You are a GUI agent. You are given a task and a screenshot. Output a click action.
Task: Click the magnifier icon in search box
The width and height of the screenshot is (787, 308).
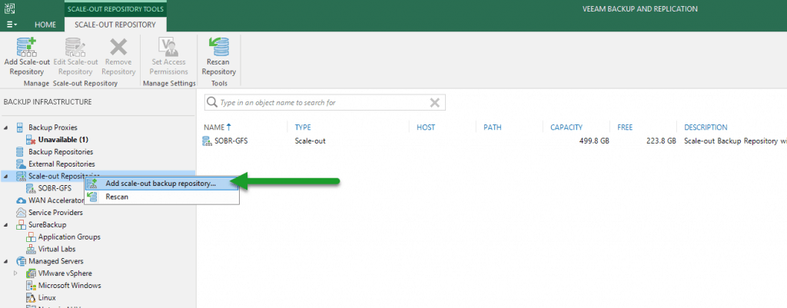point(213,103)
